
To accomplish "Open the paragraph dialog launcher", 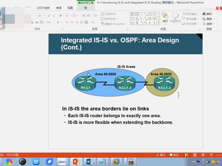I will pos(127,29).
